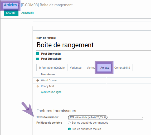Navigate back via Articles breadcrumb
This screenshot has height=135, width=151.
coord(10,5)
